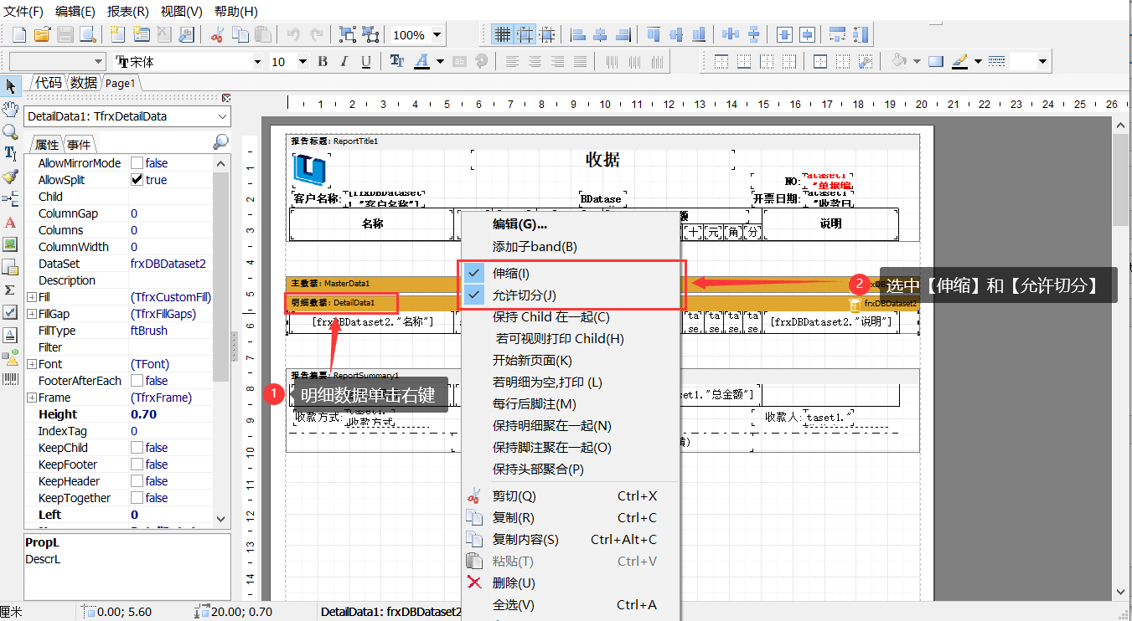Create a new report with the toolbar icon
This screenshot has width=1132, height=621.
(18, 34)
